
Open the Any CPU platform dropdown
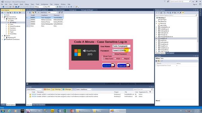pos(50,7)
